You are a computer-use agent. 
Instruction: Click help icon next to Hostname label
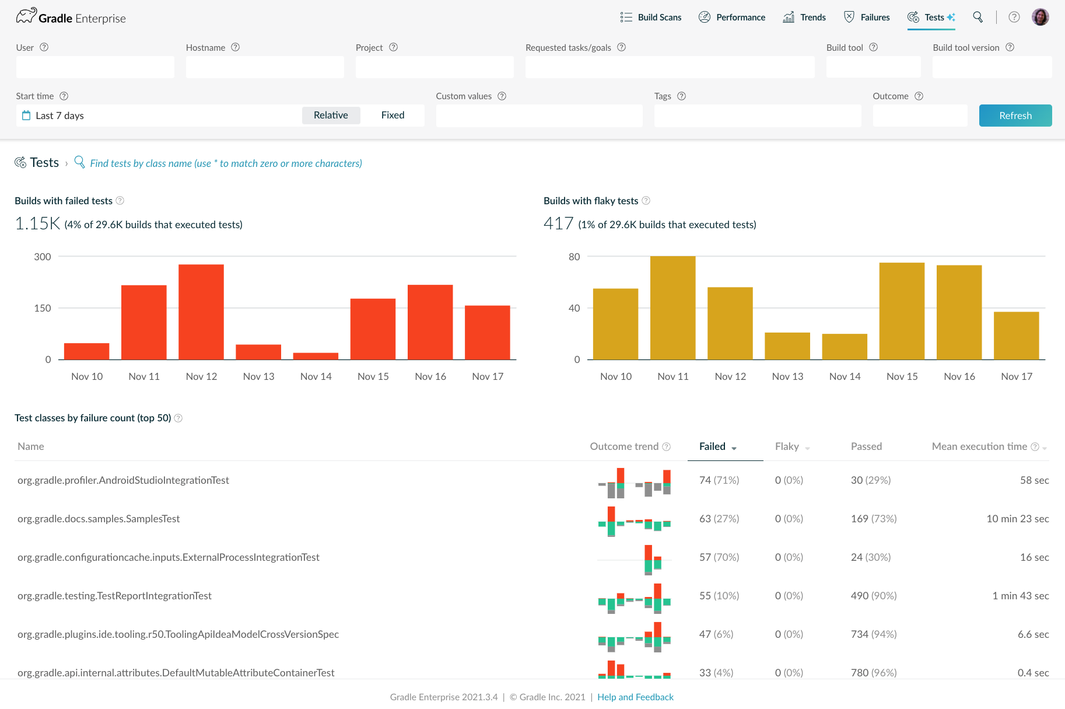pos(236,47)
